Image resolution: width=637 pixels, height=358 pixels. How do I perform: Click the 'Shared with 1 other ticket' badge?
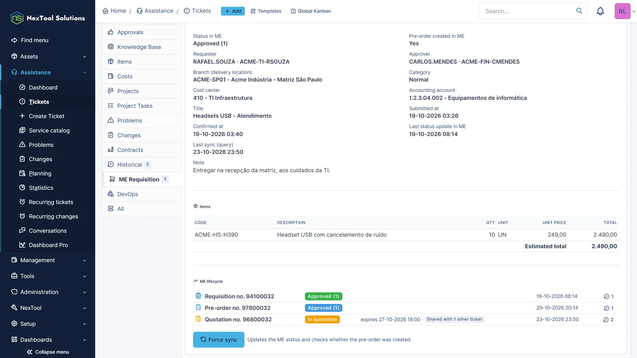(454, 319)
